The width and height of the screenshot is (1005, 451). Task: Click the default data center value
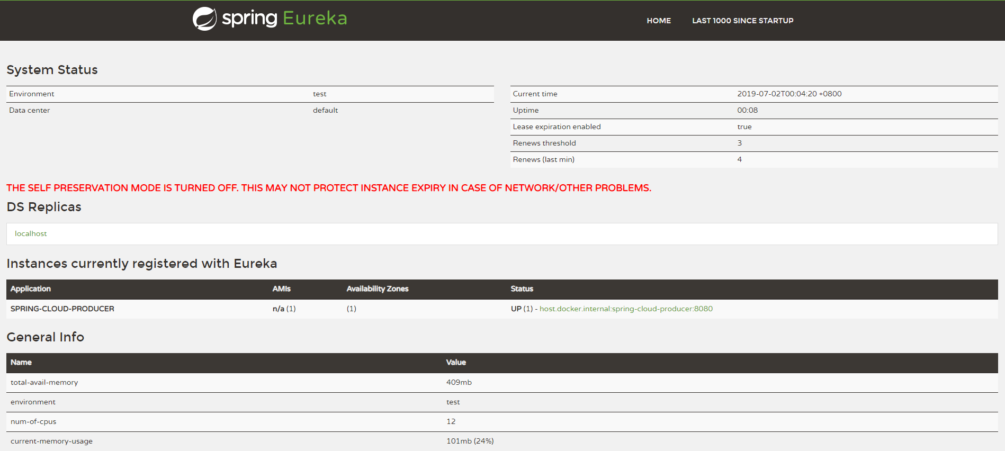[x=325, y=110]
